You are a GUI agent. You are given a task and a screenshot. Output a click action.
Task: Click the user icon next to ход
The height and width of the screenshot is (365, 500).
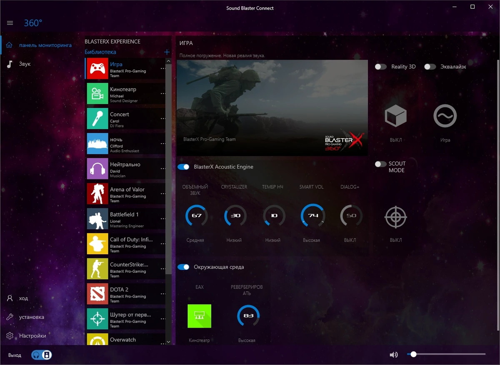click(10, 298)
